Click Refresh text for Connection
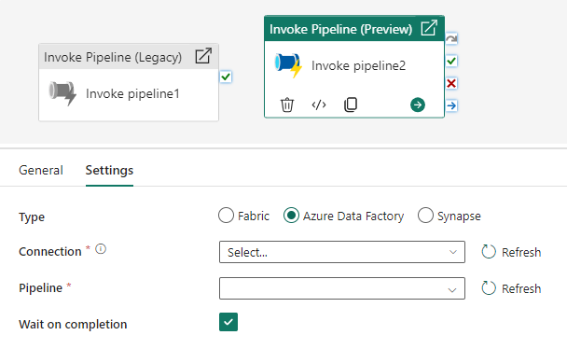Image resolution: width=567 pixels, height=363 pixels. pyautogui.click(x=521, y=252)
